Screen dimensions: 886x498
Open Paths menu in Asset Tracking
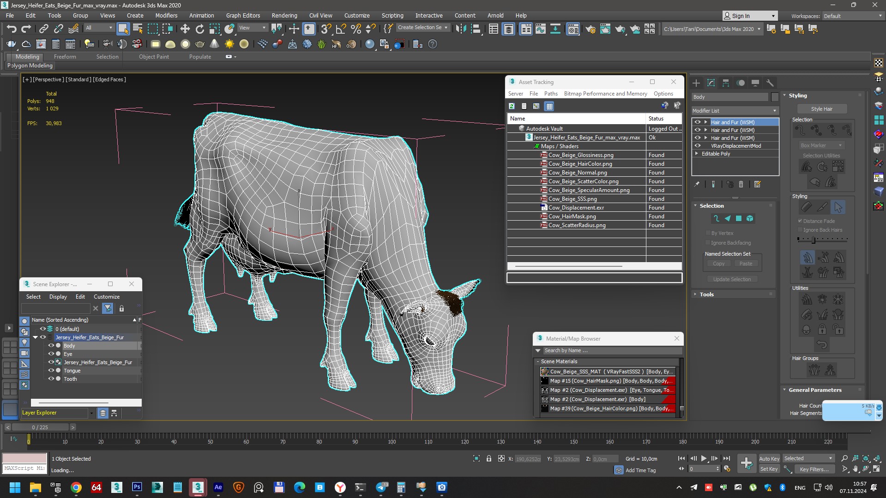551,93
